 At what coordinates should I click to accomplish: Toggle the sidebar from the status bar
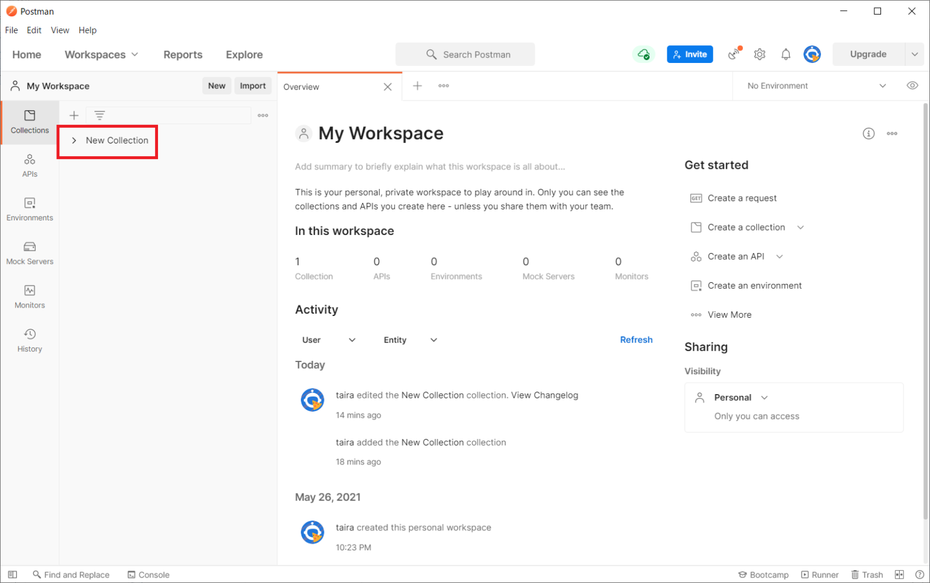pos(12,575)
